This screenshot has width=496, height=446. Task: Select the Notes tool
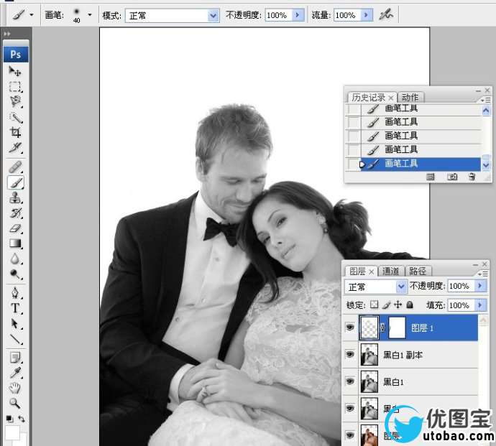pos(15,358)
